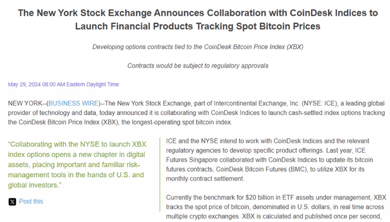Click the X logo icon
Image resolution: width=390 pixels, height=222 pixels.
coord(12,202)
